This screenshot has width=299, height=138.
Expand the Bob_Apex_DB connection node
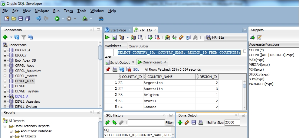coord(5,60)
